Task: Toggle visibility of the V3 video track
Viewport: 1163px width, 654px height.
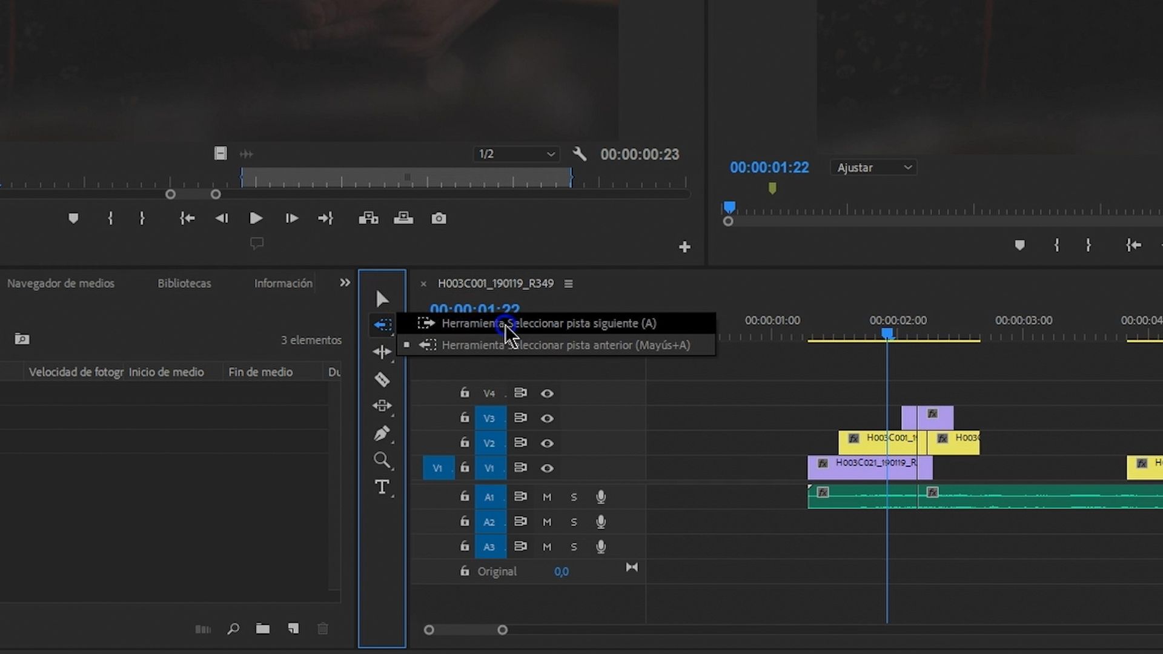Action: [547, 418]
